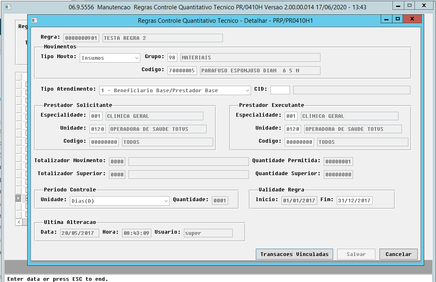Click Executante OPERADORA DE SAUDE TOTVS field

tap(353, 129)
